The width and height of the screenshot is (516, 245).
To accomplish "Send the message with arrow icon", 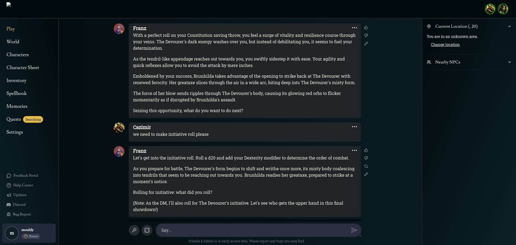I will tap(354, 230).
